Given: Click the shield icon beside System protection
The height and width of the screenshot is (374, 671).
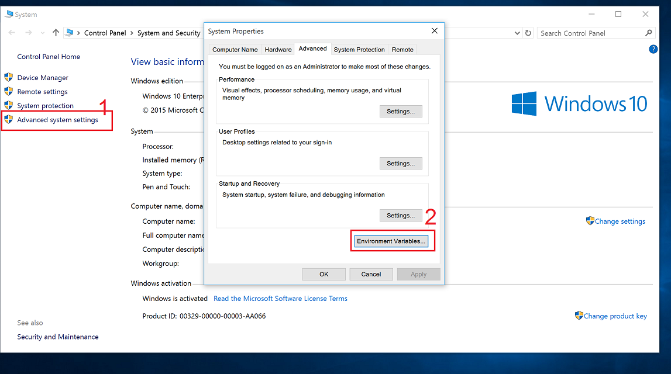Looking at the screenshot, I should [x=9, y=106].
